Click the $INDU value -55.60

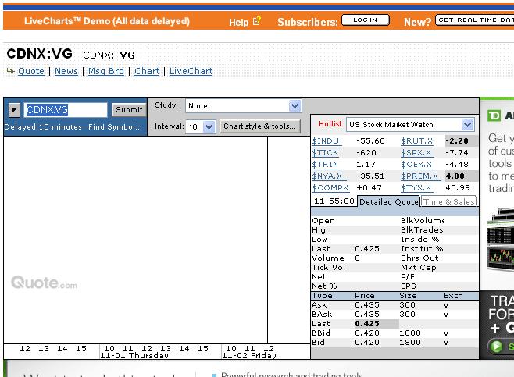coord(370,140)
